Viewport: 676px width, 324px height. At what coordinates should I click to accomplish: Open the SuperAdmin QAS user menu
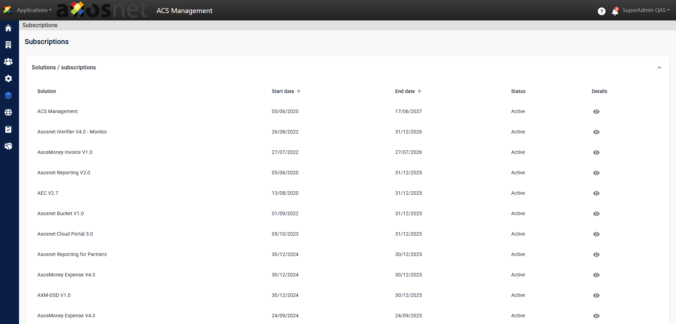coord(646,10)
